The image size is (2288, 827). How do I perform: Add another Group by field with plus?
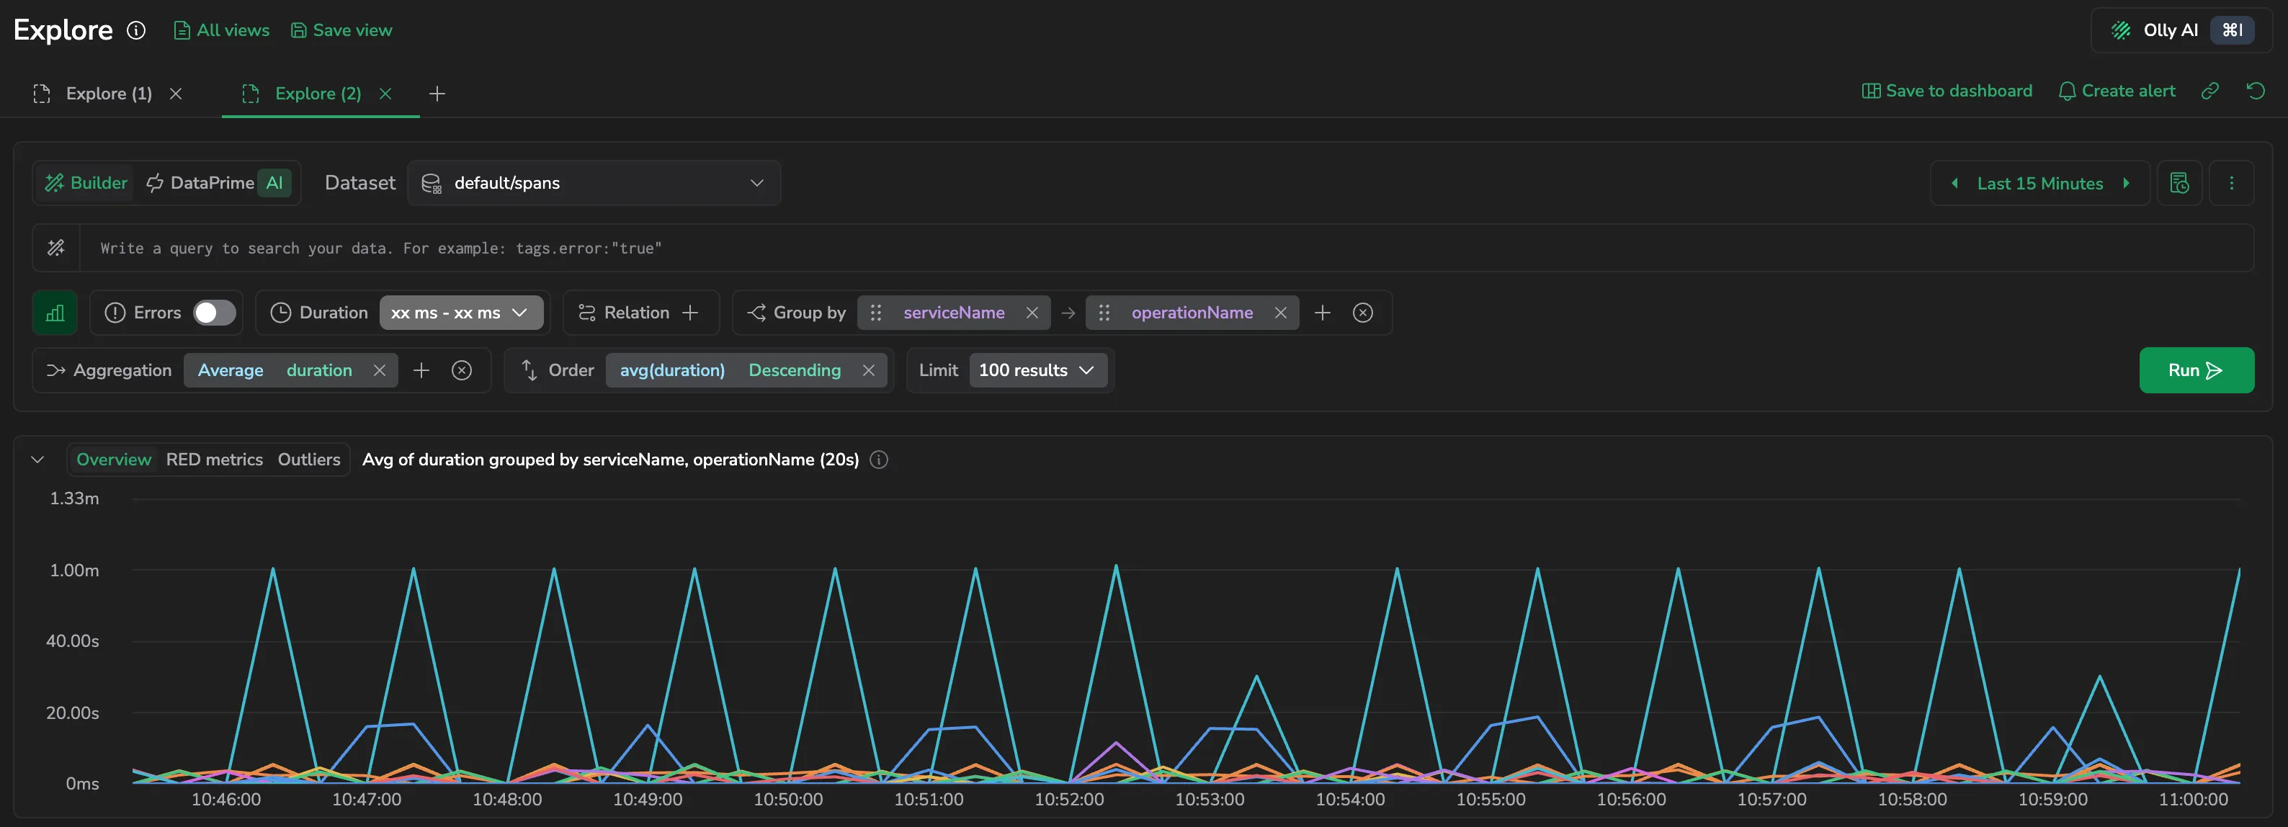pyautogui.click(x=1323, y=313)
